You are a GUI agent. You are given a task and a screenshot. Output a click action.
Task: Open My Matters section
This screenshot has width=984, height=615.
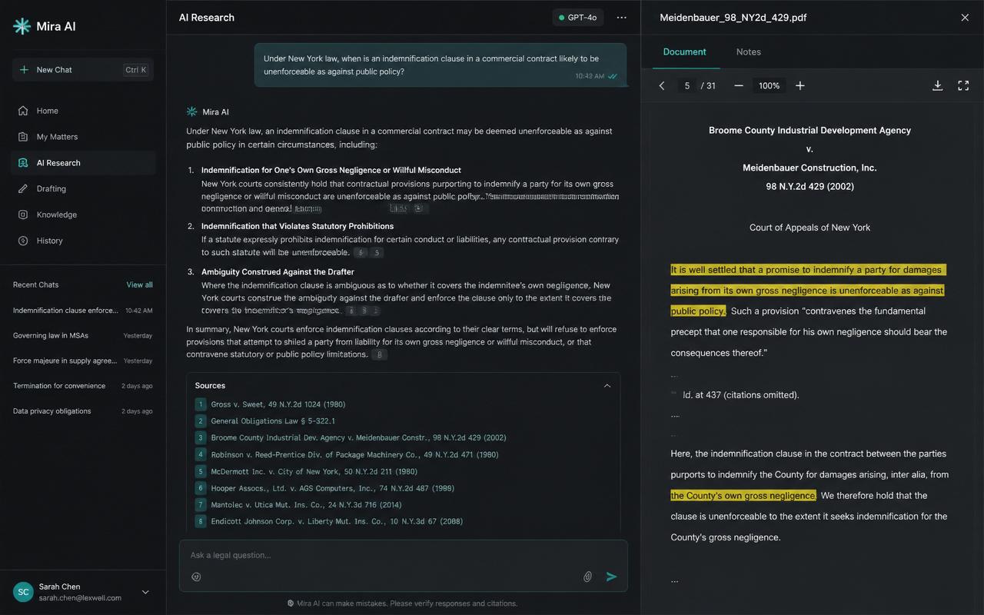(84, 137)
